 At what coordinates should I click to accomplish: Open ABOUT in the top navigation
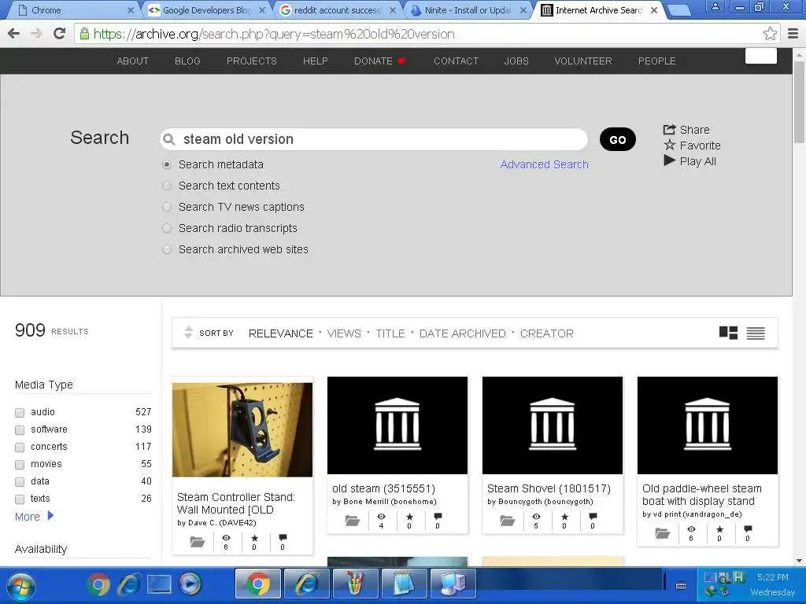click(x=132, y=61)
